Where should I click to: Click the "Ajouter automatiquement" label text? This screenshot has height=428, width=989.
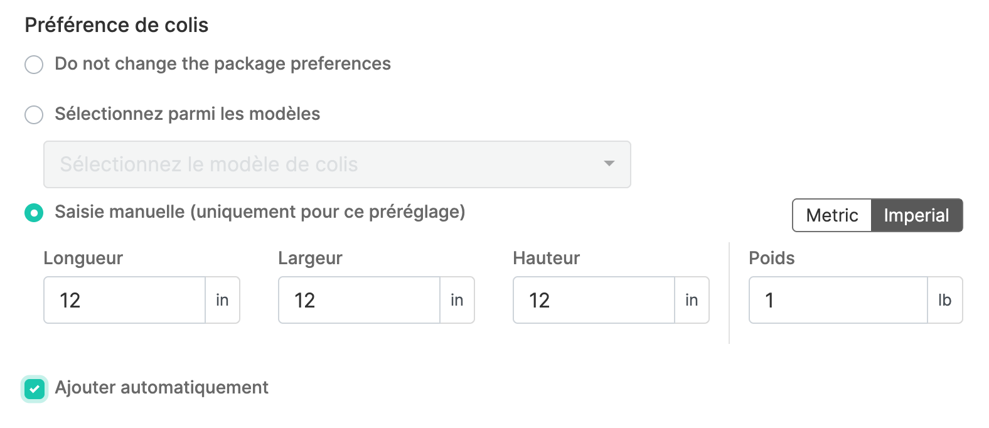click(161, 388)
